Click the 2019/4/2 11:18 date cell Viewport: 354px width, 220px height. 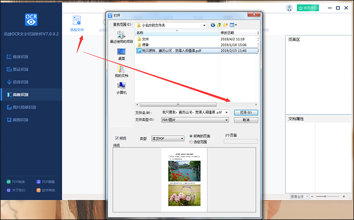coord(233,39)
